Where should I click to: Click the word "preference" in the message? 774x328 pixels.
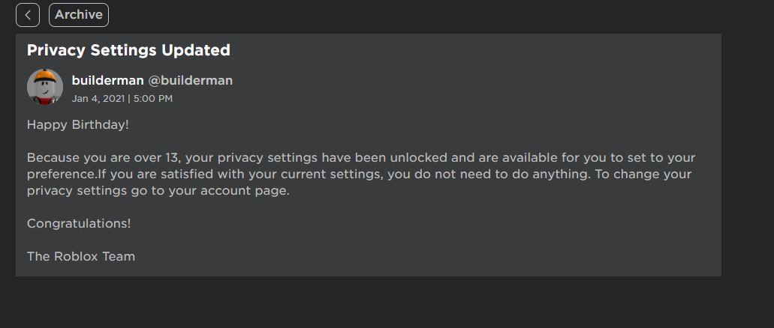(x=62, y=174)
